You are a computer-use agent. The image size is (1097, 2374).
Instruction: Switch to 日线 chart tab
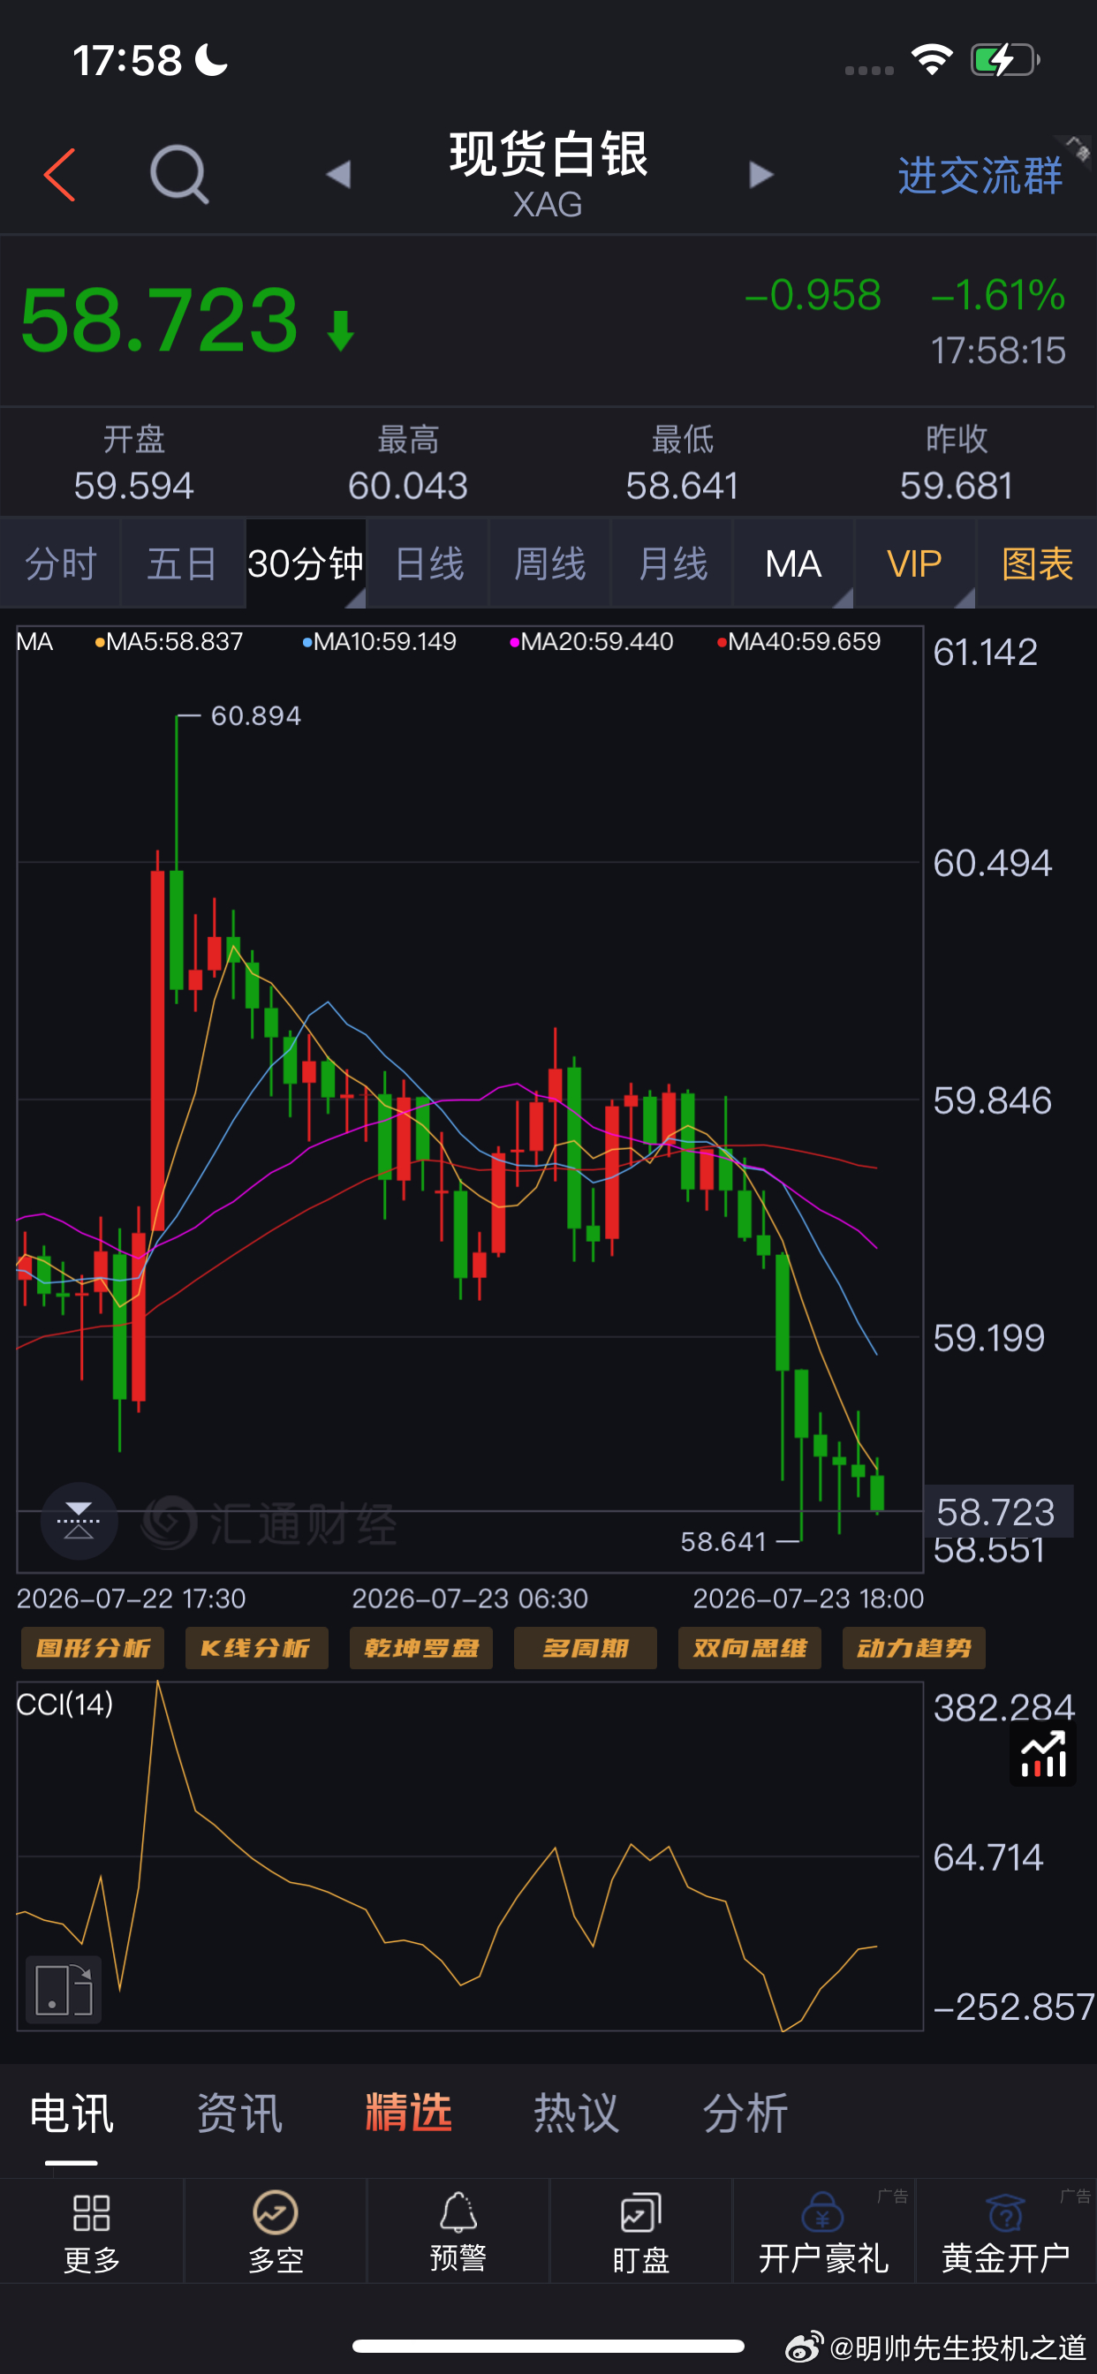(x=428, y=563)
